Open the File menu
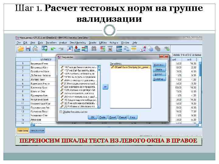Viewport: 219px width, 164px height. tap(19, 43)
